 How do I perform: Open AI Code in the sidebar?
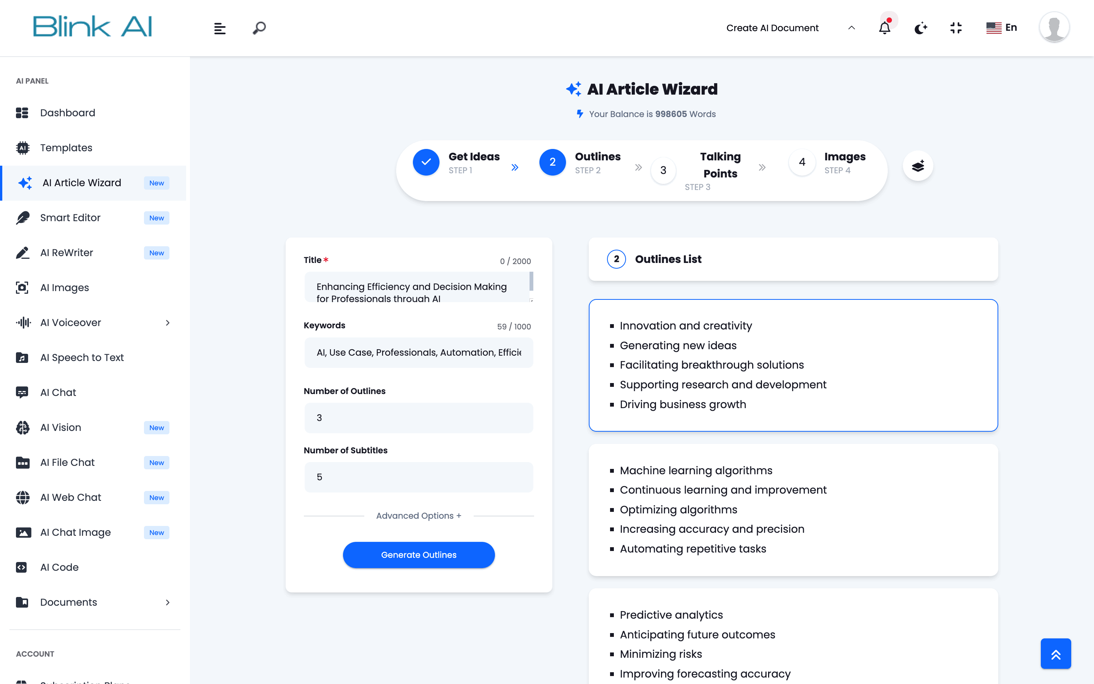(x=59, y=567)
